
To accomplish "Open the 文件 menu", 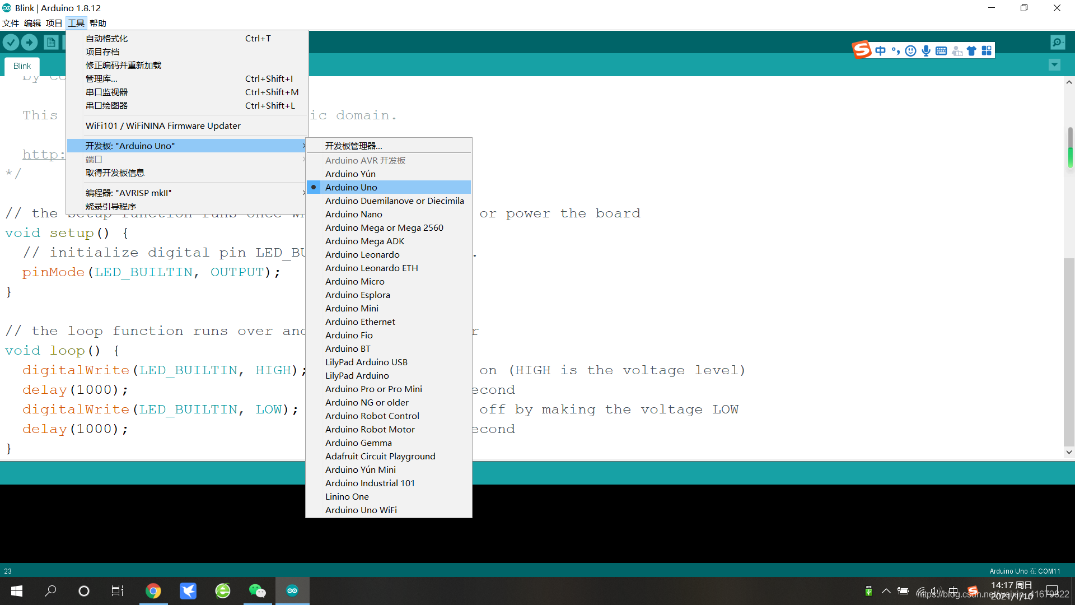I will coord(11,23).
